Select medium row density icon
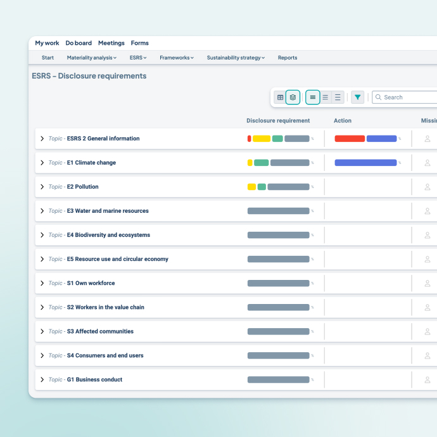 pyautogui.click(x=325, y=98)
